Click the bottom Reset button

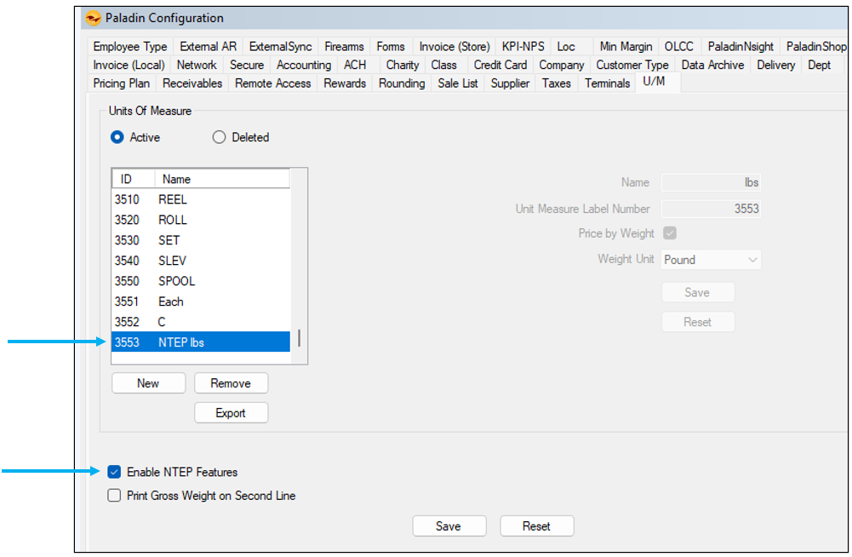point(536,526)
